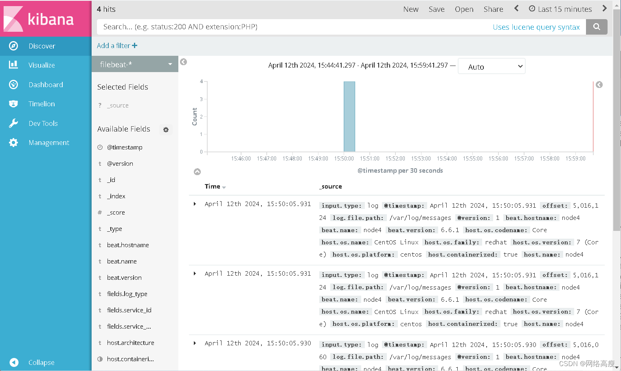Click New in the top menu

pyautogui.click(x=410, y=9)
